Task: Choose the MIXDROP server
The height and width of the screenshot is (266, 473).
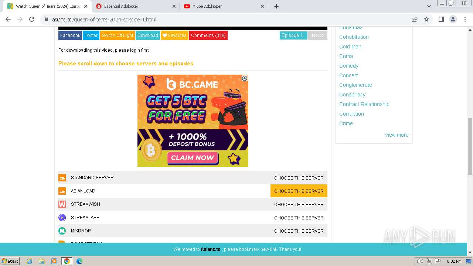Action: [x=299, y=231]
